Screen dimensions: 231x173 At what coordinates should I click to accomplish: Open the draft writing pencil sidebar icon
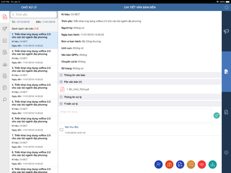[x=5, y=29]
